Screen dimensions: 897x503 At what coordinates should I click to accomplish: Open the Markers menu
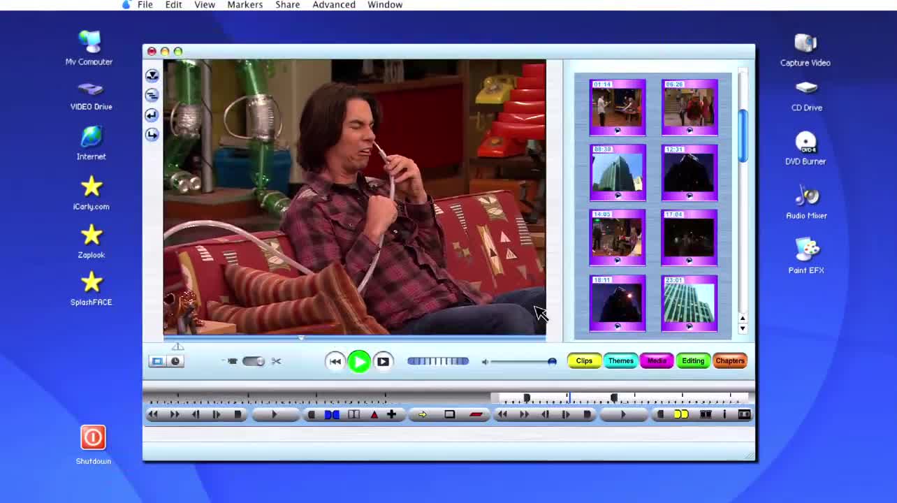(x=245, y=5)
